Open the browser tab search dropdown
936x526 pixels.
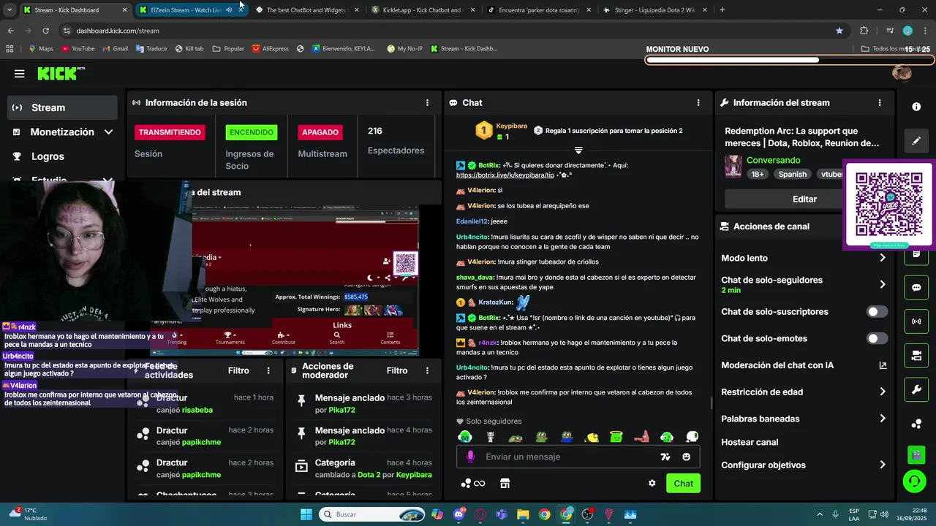click(x=10, y=10)
